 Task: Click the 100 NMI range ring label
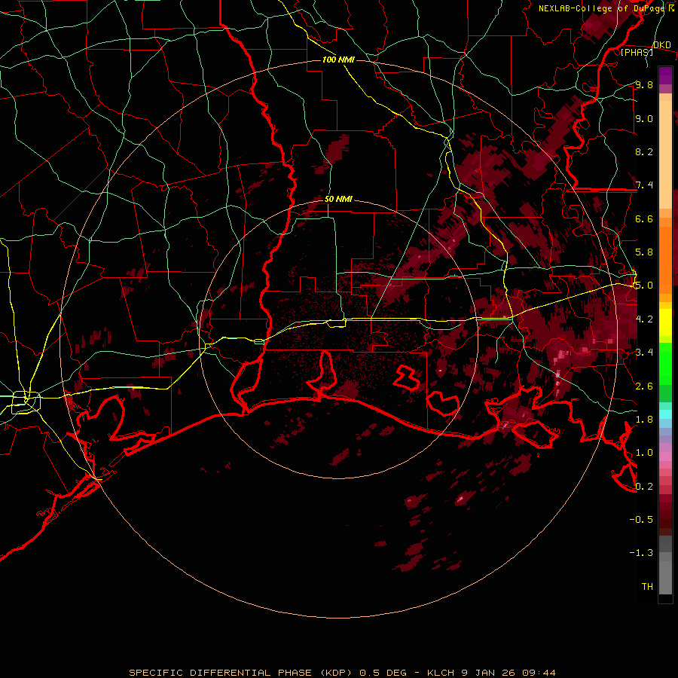(x=338, y=60)
